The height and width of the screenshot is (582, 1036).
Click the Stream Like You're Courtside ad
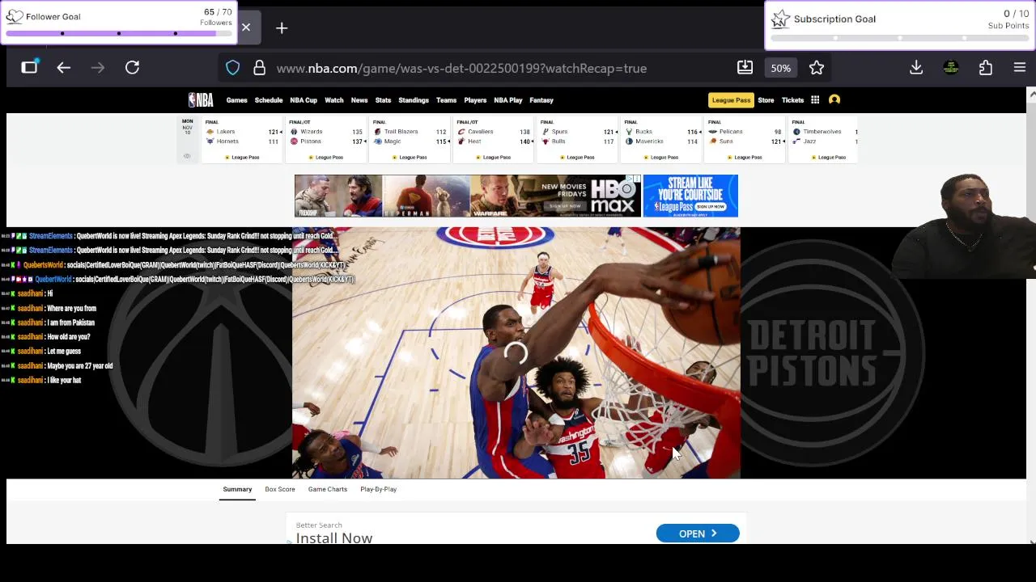pos(690,196)
